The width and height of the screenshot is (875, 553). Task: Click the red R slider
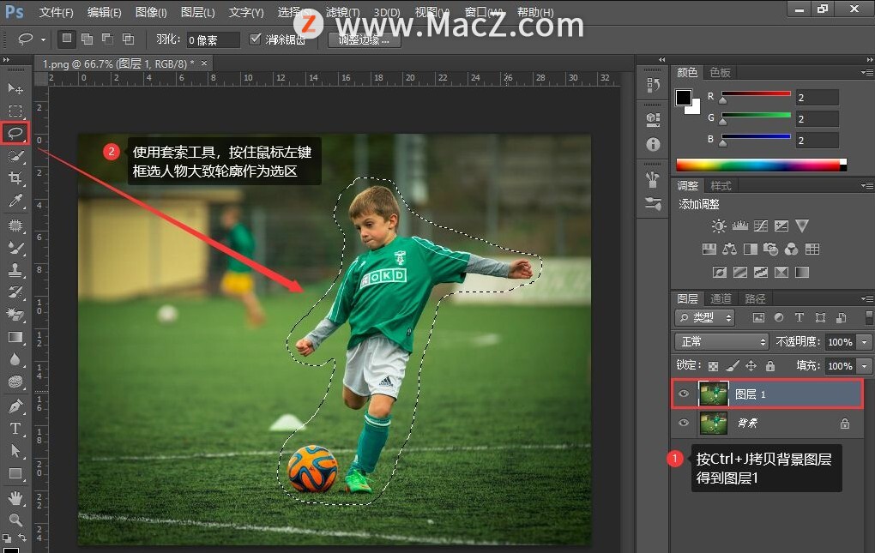[x=756, y=93]
